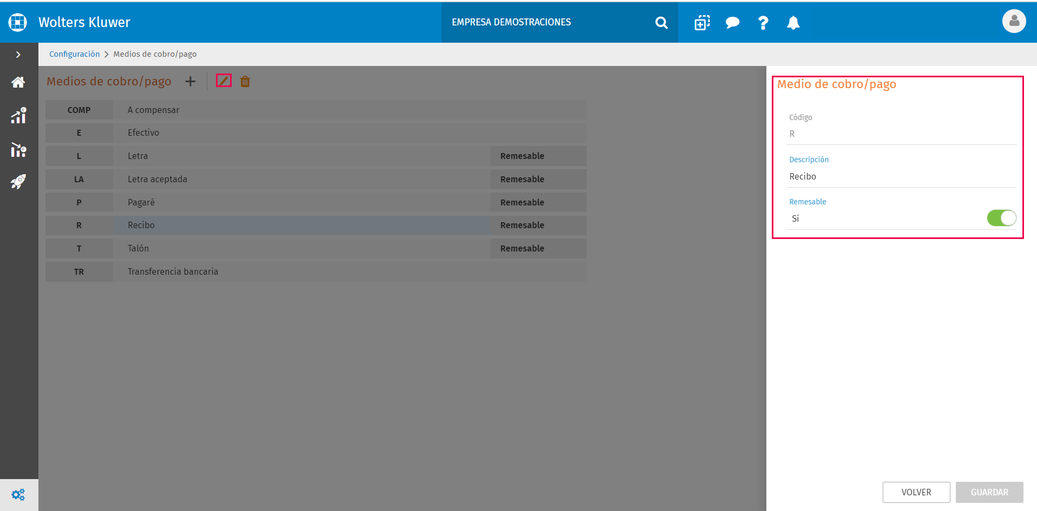Image resolution: width=1037 pixels, height=511 pixels.
Task: Click the GUARDAR button
Action: point(989,492)
